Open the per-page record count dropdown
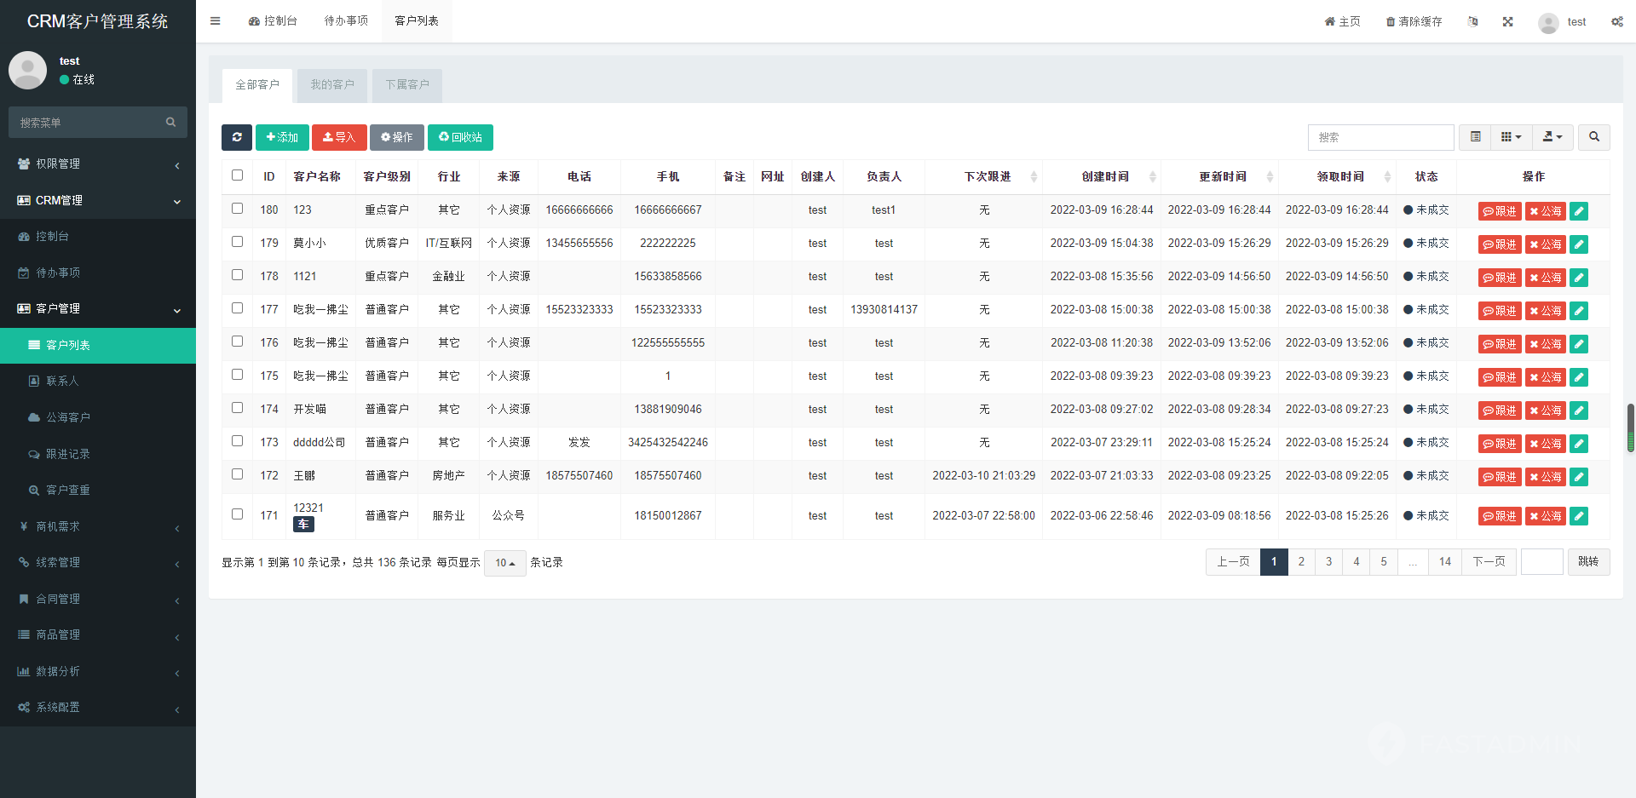The width and height of the screenshot is (1636, 798). 504,563
